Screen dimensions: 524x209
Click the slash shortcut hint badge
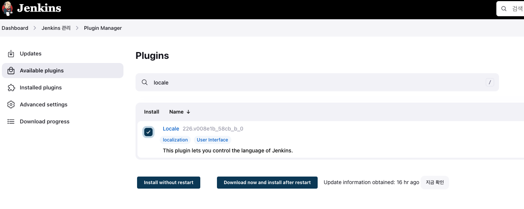tap(490, 82)
